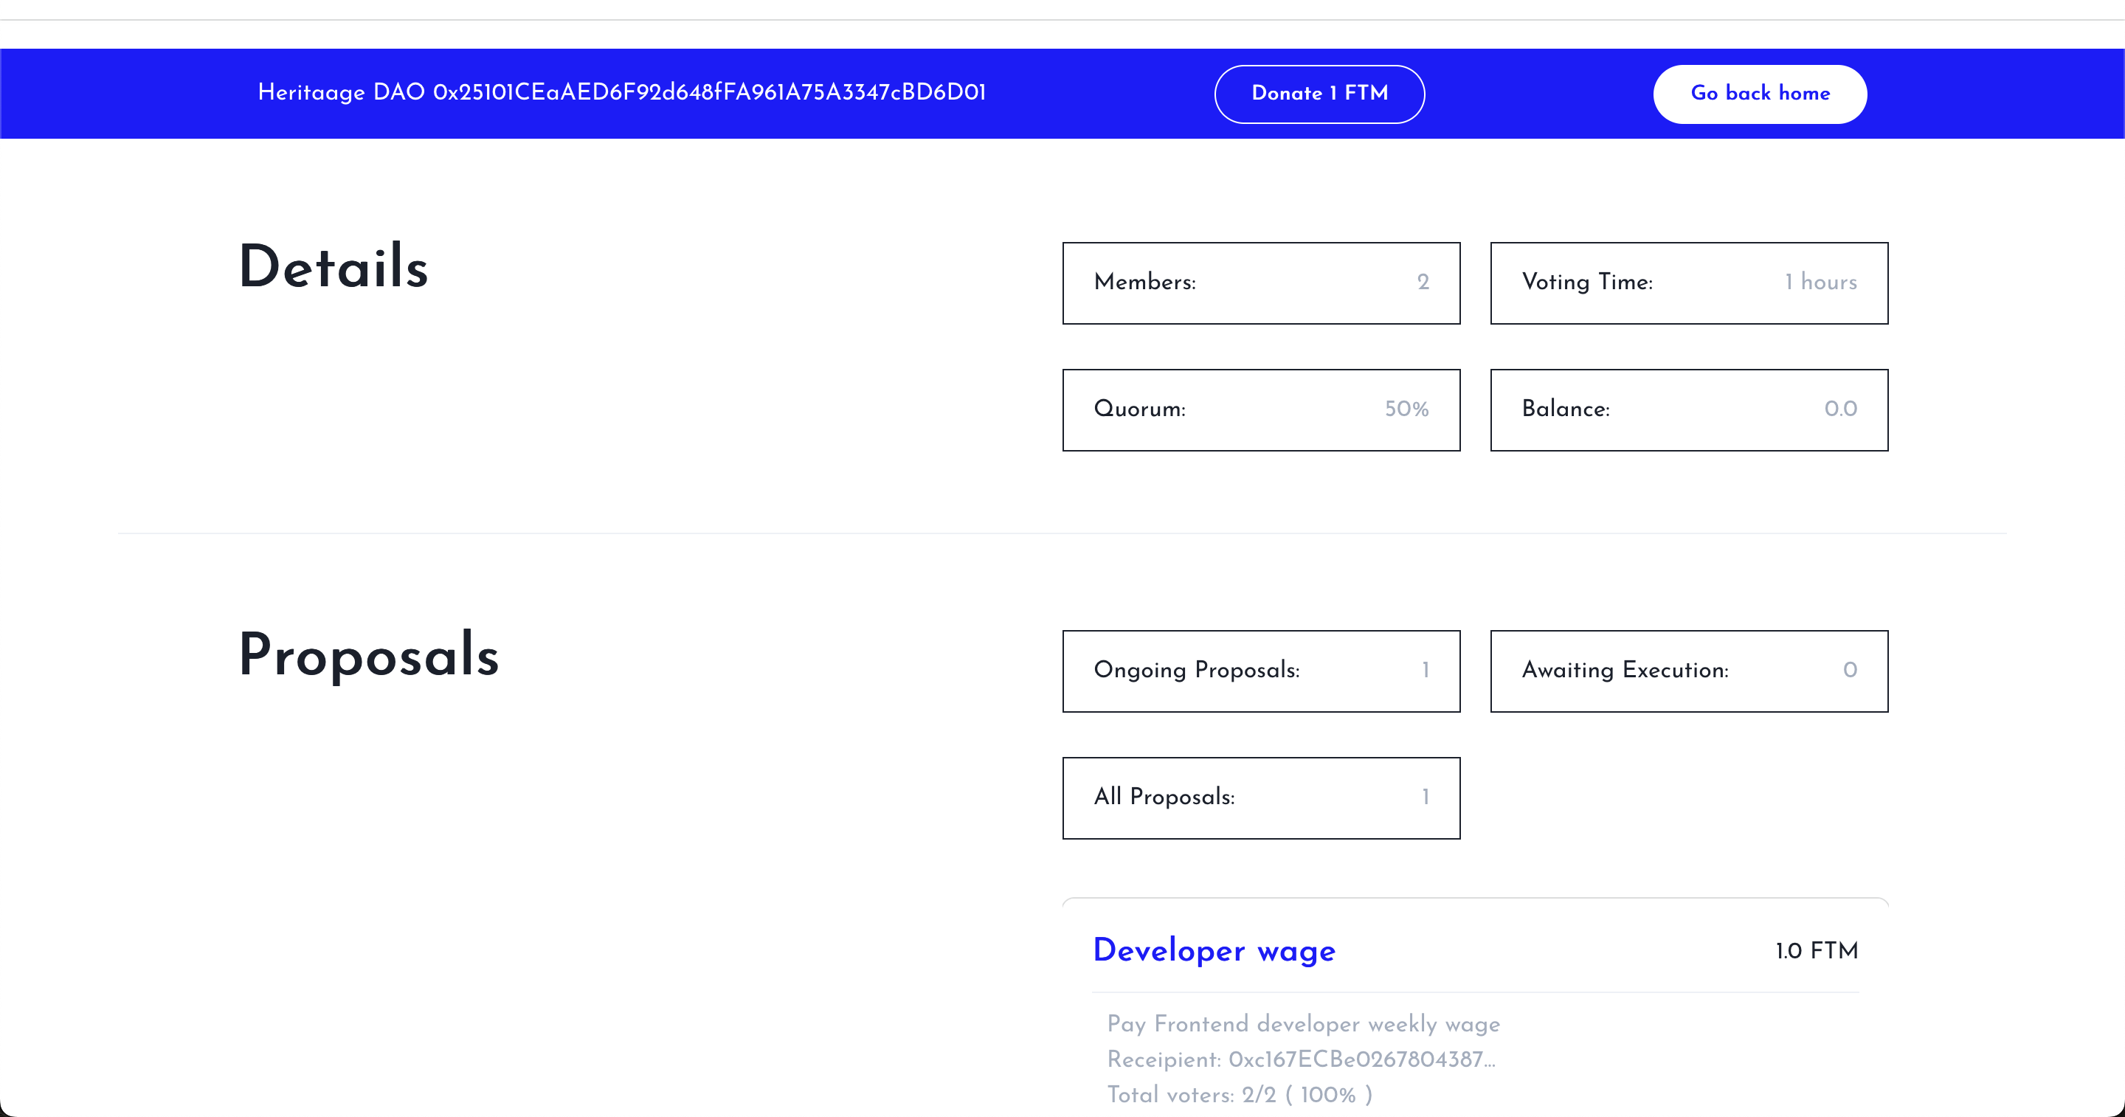Screen dimensions: 2125x1117
Task: Open the Developer wage proposal title
Action: pyautogui.click(x=1214, y=950)
